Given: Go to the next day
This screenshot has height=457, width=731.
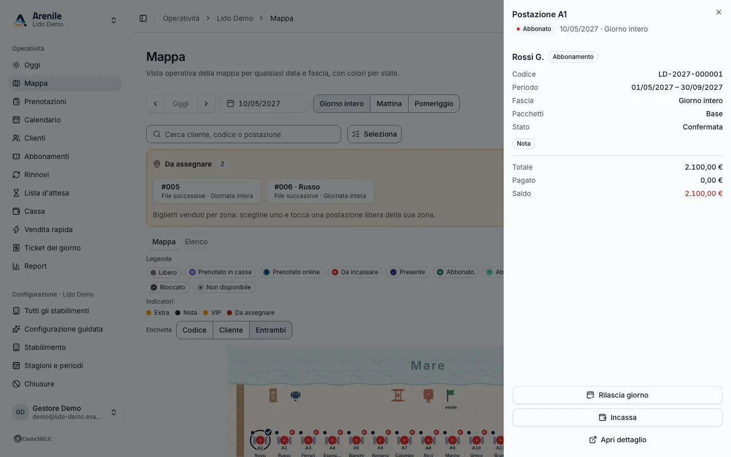Looking at the screenshot, I should (x=206, y=104).
